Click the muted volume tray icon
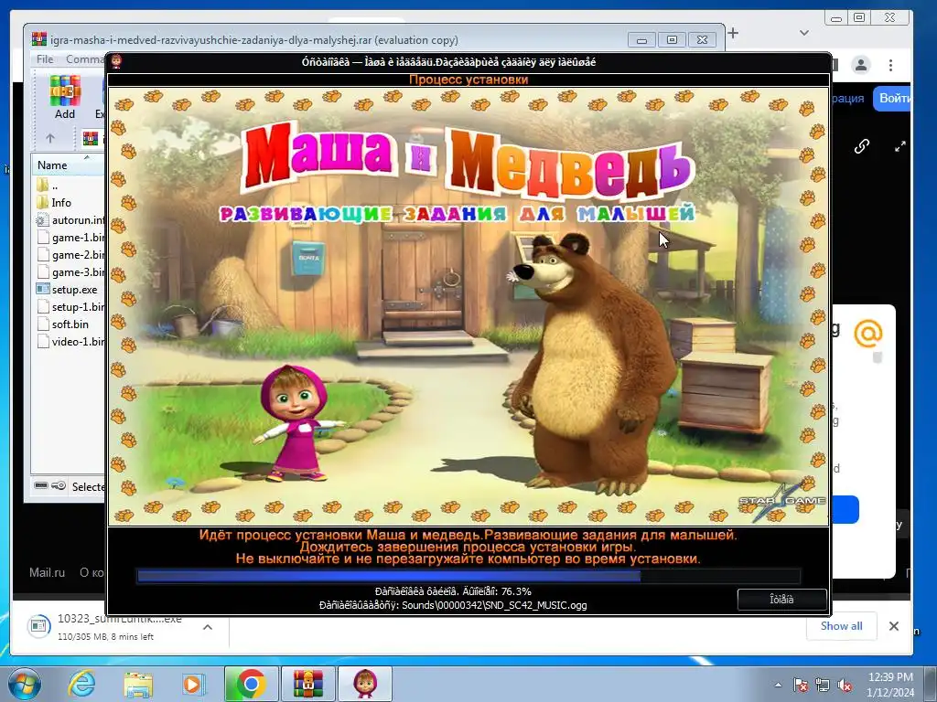This screenshot has height=702, width=937. click(x=845, y=685)
